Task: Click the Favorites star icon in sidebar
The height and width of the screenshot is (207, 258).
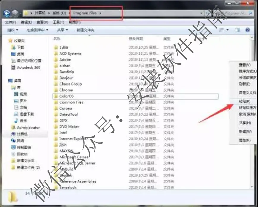Action: coord(10,40)
